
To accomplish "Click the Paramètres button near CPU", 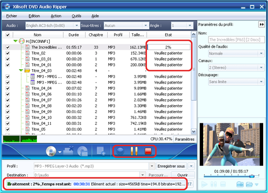I will (184, 139).
